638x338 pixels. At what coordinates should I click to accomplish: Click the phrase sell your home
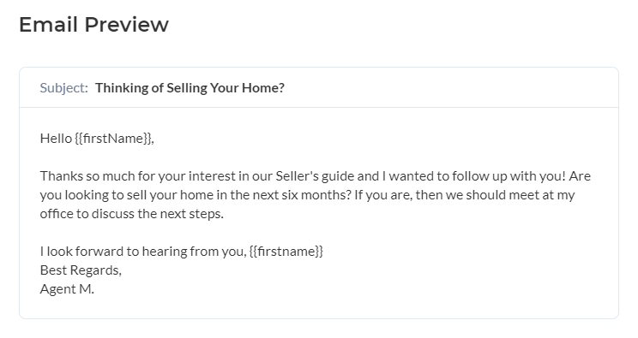(x=170, y=195)
